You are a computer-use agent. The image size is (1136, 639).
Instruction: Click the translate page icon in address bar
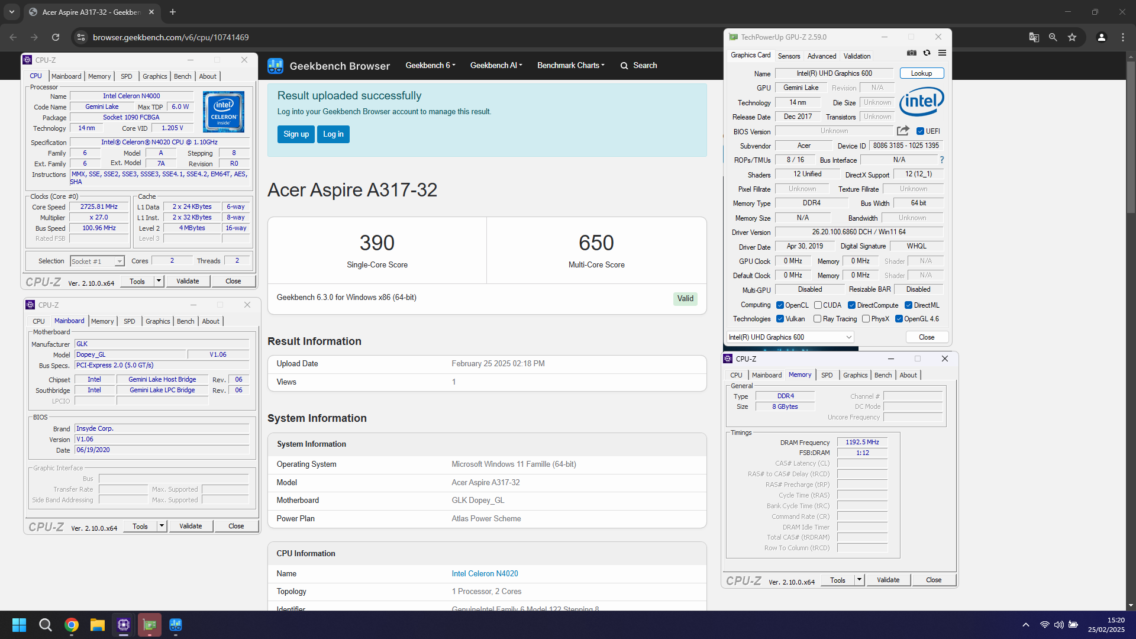[x=1034, y=37]
